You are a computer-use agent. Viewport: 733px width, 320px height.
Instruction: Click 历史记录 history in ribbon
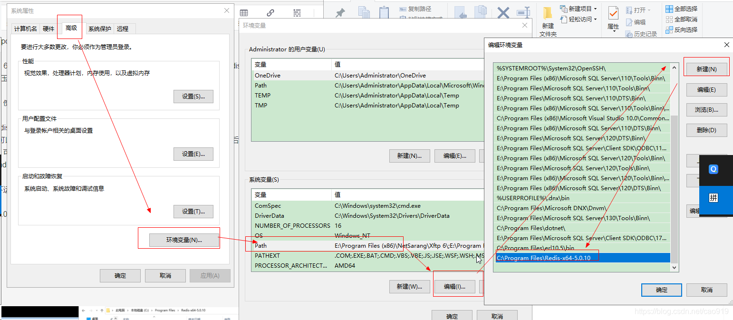coord(641,34)
